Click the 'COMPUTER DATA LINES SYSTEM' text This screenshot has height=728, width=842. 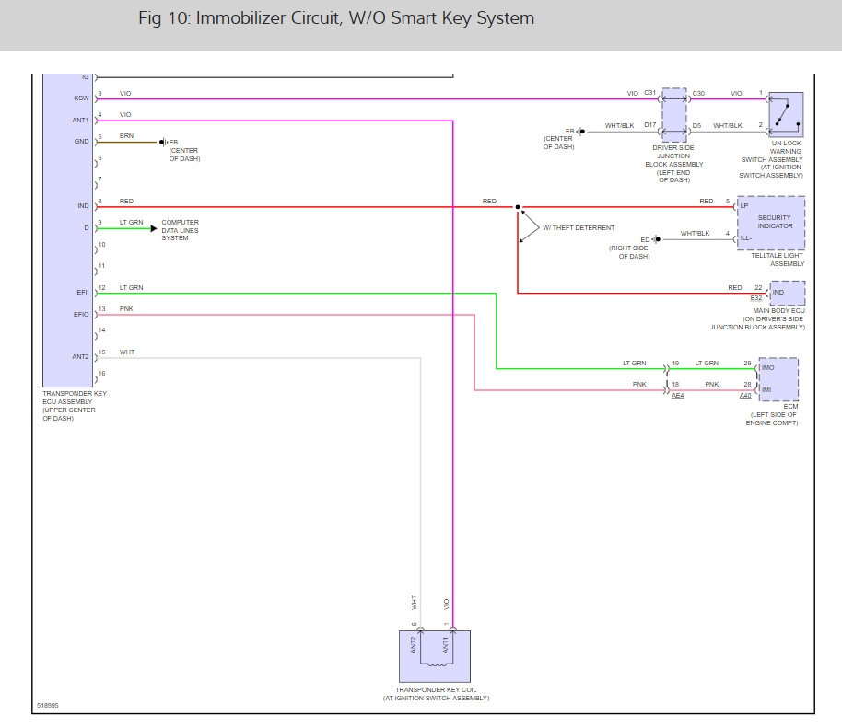pyautogui.click(x=180, y=230)
